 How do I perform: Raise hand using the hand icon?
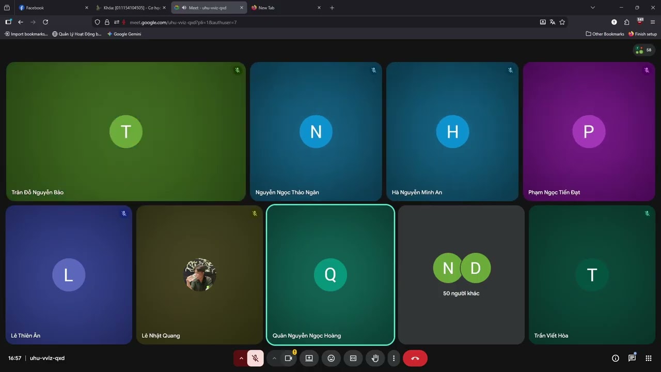pos(375,358)
